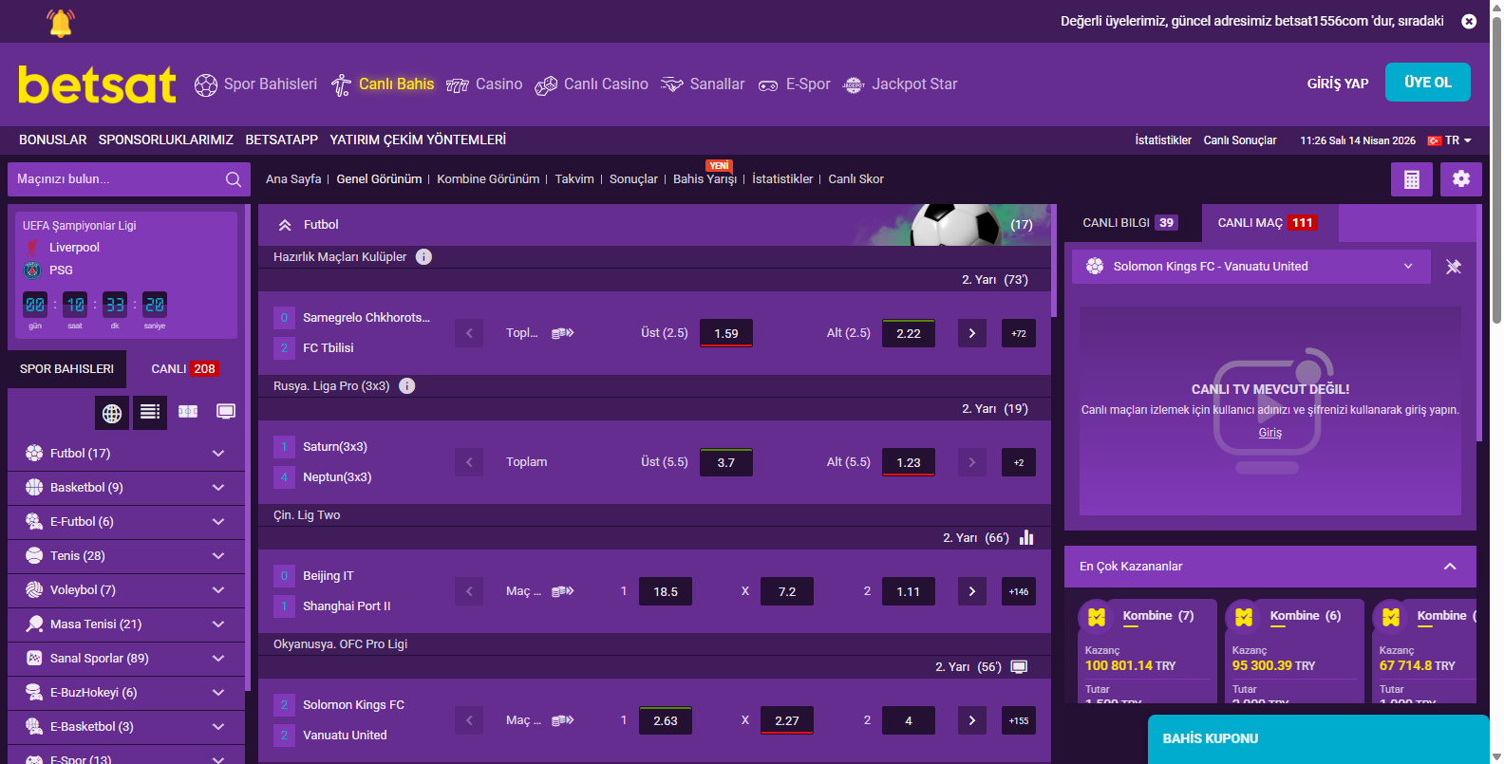Viewport: 1504px width, 764px height.
Task: Open E-Spor section
Action: (794, 84)
